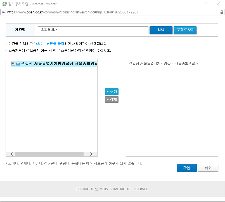The image size is (225, 202).
Task: Click the Internet Explorer logo in title bar
Action: [x=4, y=4]
